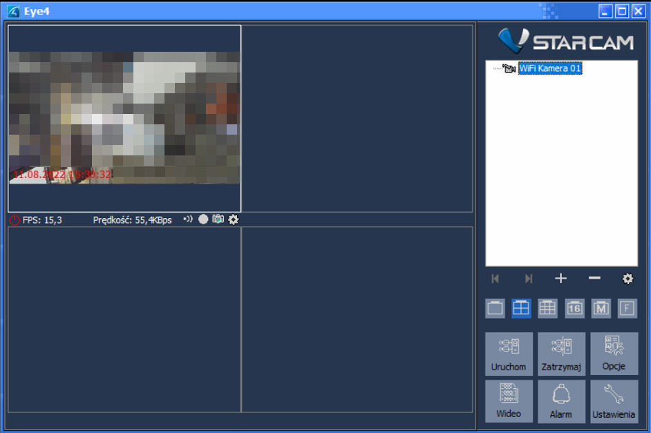Choose the 16-camera layout
The width and height of the screenshot is (651, 433).
[574, 309]
